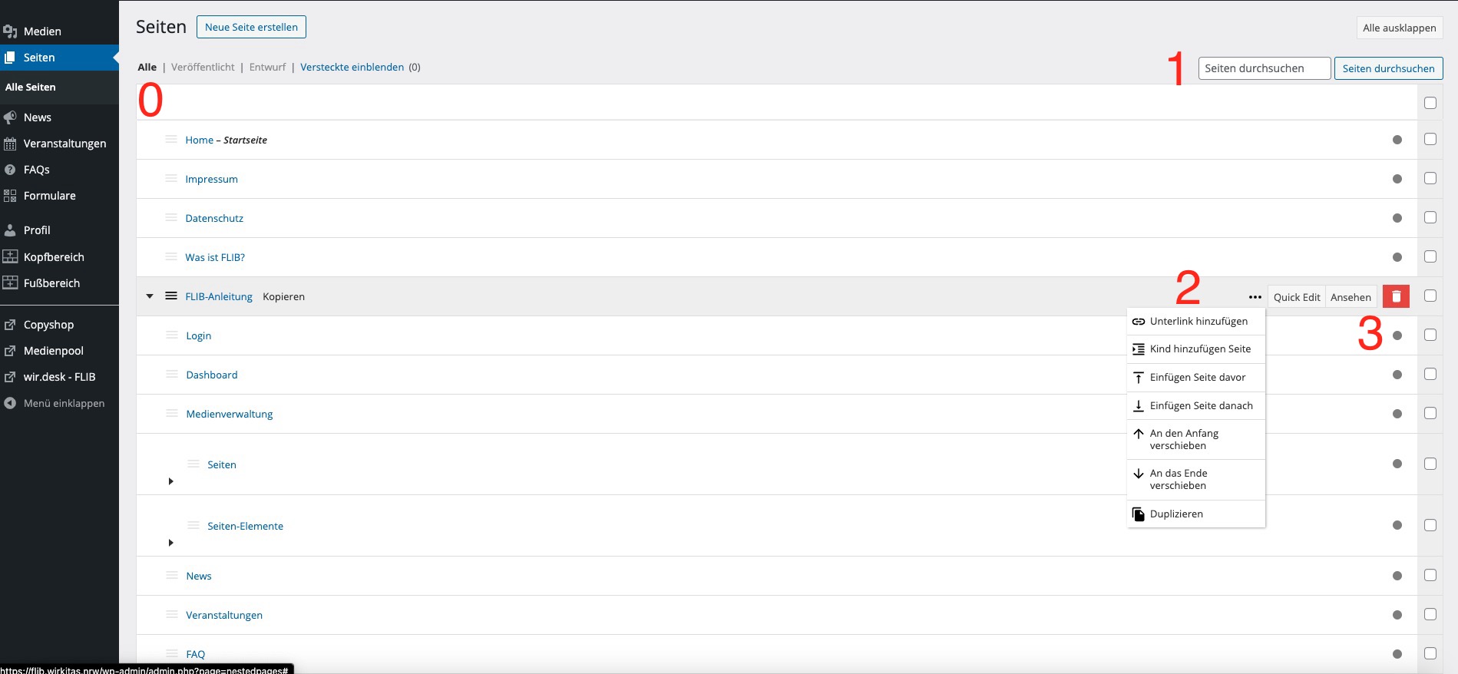Image resolution: width=1458 pixels, height=674 pixels.
Task: Click the status dot on the Datenschutz row
Action: tap(1397, 218)
